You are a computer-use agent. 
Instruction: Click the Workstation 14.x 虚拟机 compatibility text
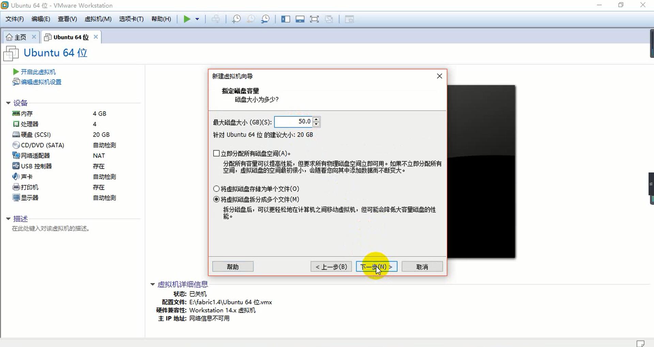(x=222, y=310)
